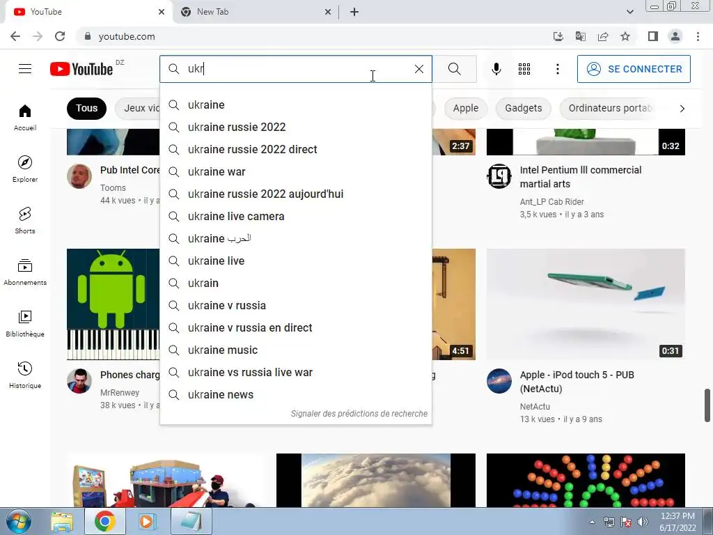Open the volume icon in system tray
This screenshot has height=535, width=713.
(x=642, y=522)
